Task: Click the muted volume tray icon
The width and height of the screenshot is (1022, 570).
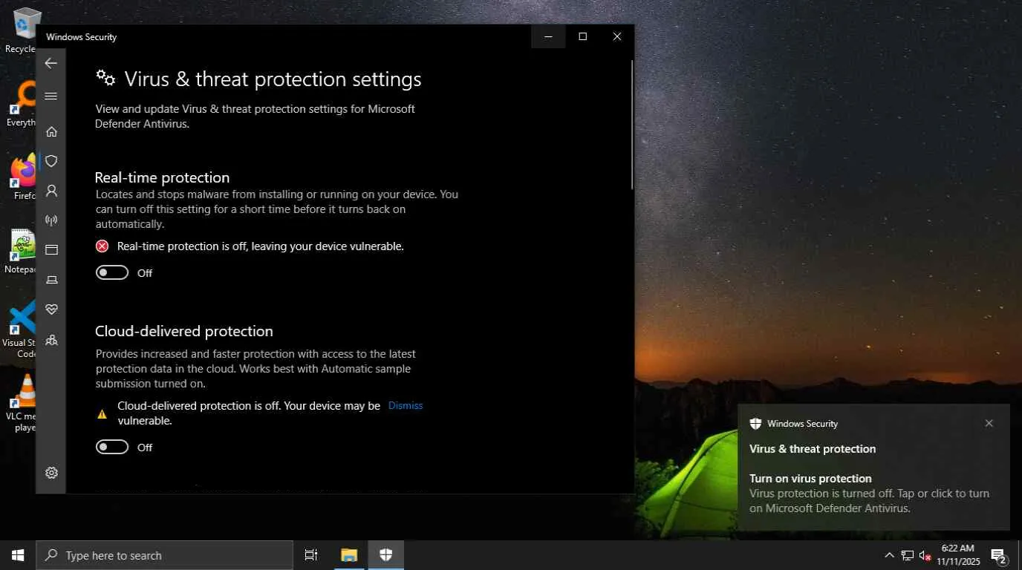Action: click(925, 555)
